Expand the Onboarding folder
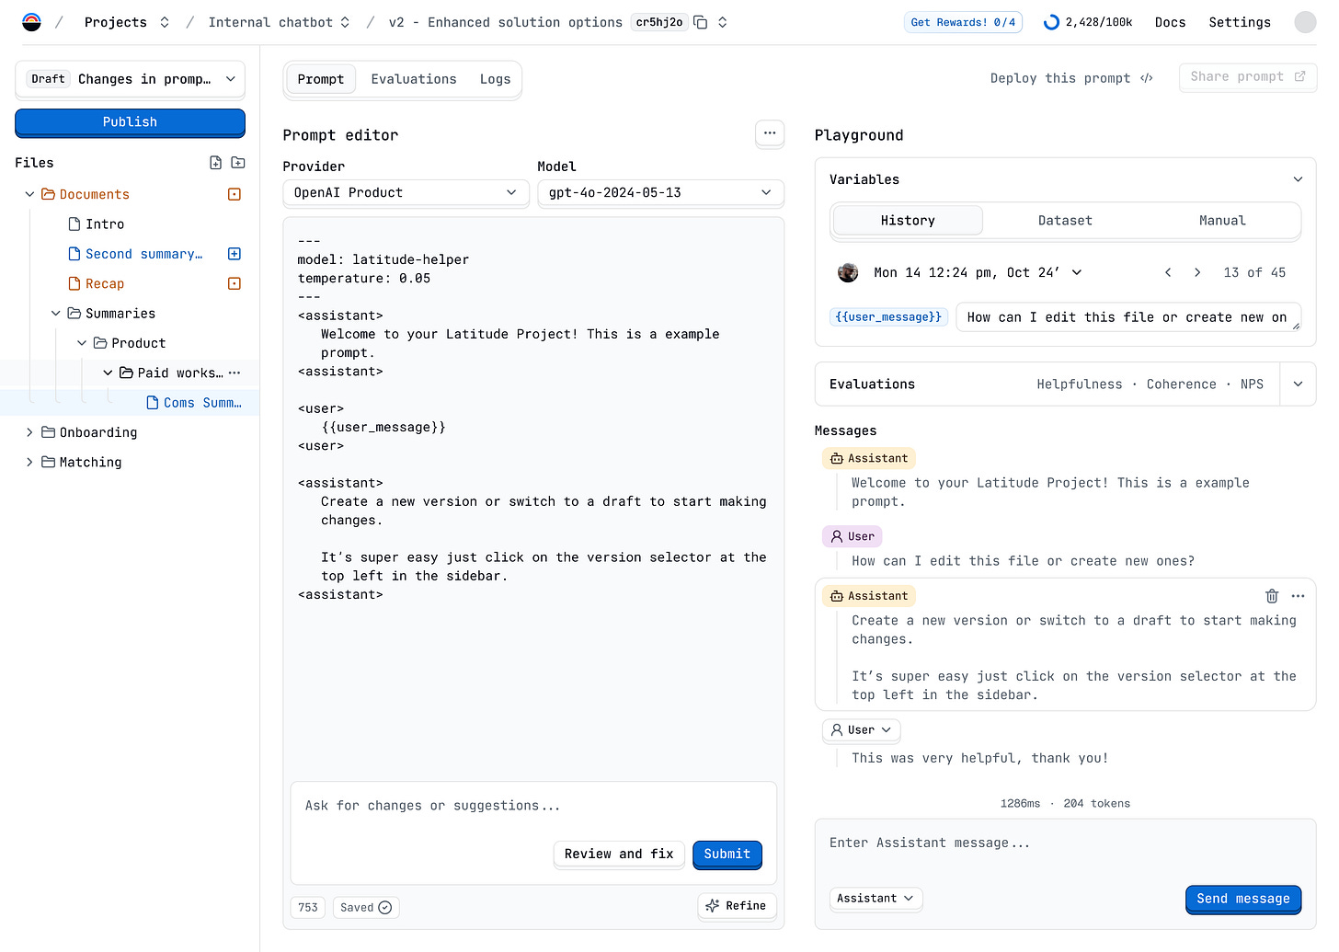 coord(29,432)
